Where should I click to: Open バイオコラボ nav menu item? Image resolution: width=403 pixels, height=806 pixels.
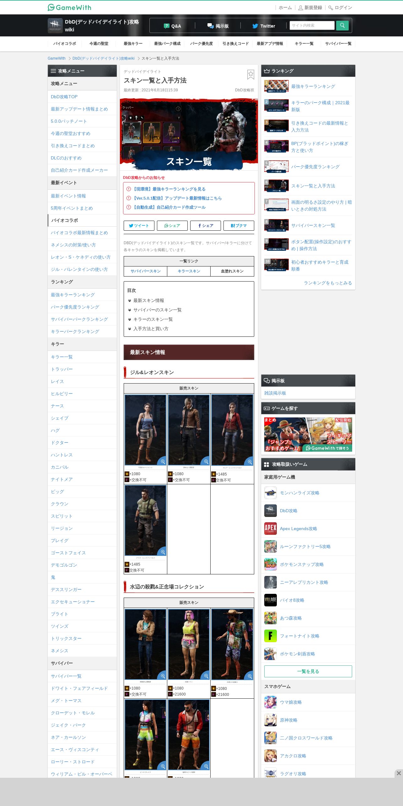click(65, 44)
